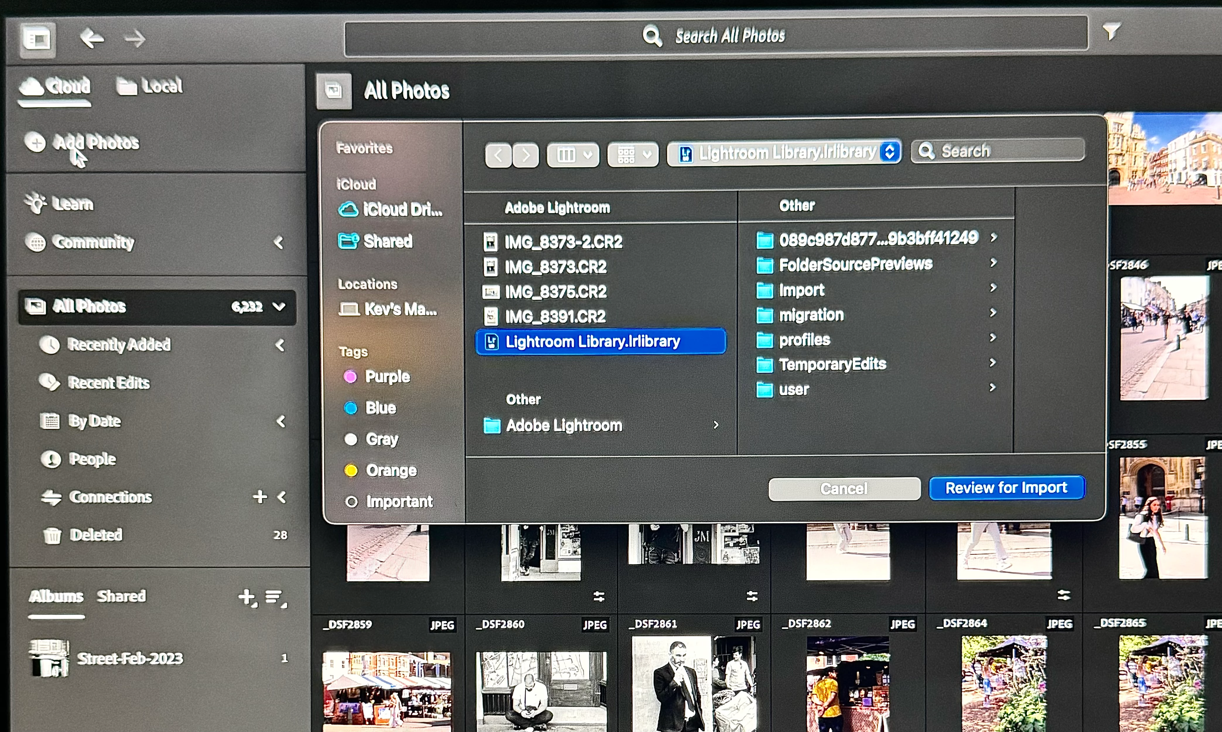Switch to the Shared albums tab
The width and height of the screenshot is (1222, 732).
click(x=122, y=596)
